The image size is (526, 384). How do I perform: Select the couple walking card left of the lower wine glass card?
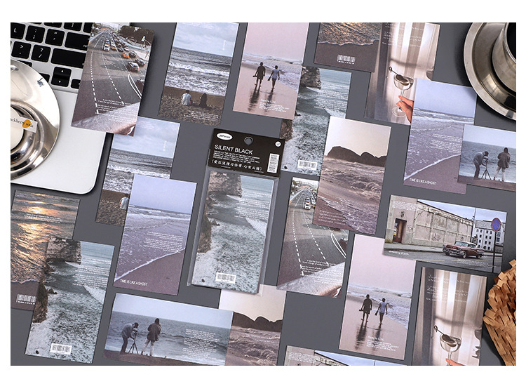point(376,298)
